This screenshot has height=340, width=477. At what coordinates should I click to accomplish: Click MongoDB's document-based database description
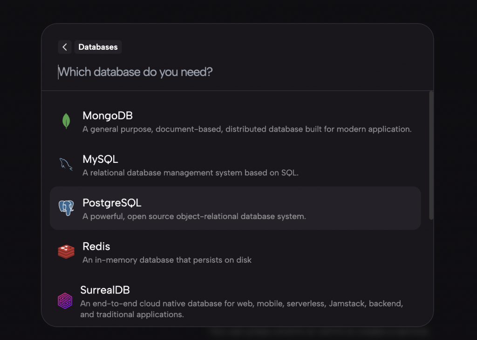coord(247,129)
